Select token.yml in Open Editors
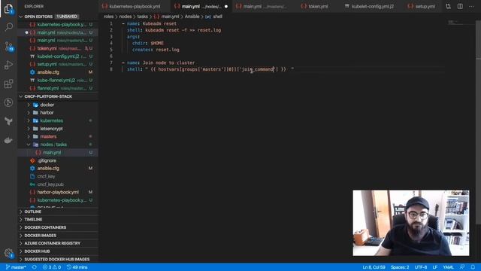This screenshot has width=481, height=271. click(x=58, y=48)
